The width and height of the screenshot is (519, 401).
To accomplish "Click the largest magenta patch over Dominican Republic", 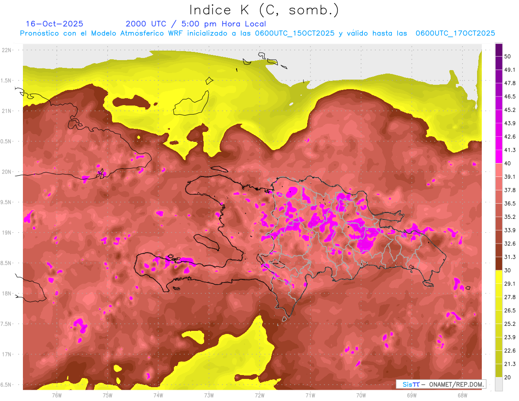I will [x=368, y=238].
